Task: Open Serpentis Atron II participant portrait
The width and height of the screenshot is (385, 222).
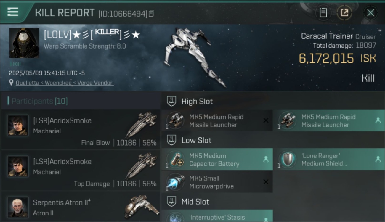Action: [18, 207]
